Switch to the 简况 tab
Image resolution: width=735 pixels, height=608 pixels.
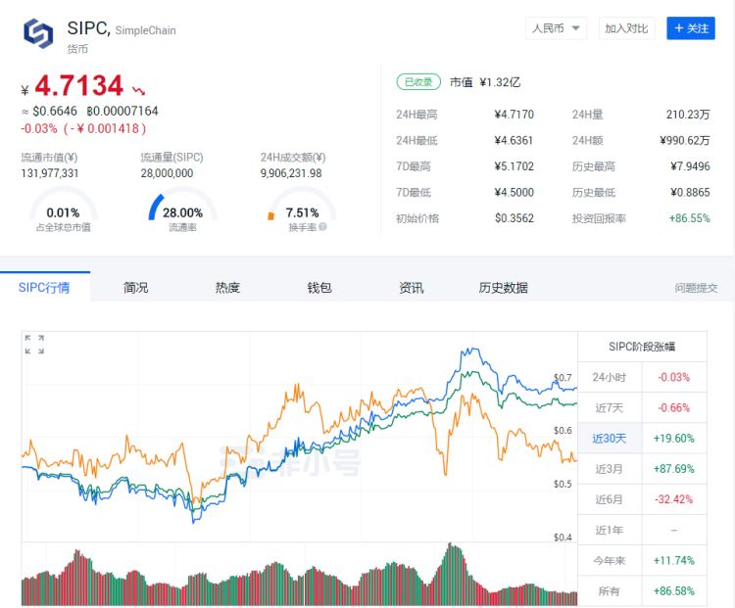pyautogui.click(x=136, y=288)
